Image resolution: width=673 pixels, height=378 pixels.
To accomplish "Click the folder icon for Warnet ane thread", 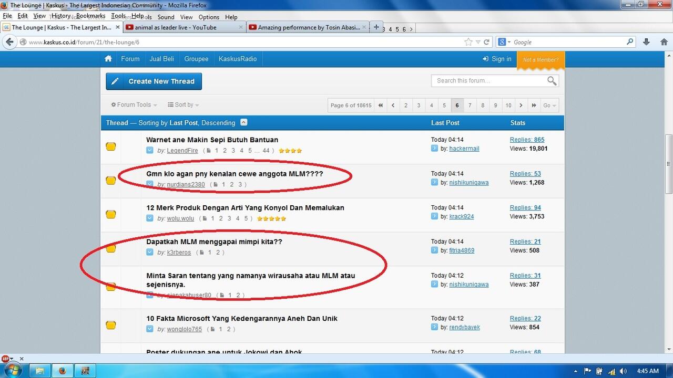I will 110,146.
